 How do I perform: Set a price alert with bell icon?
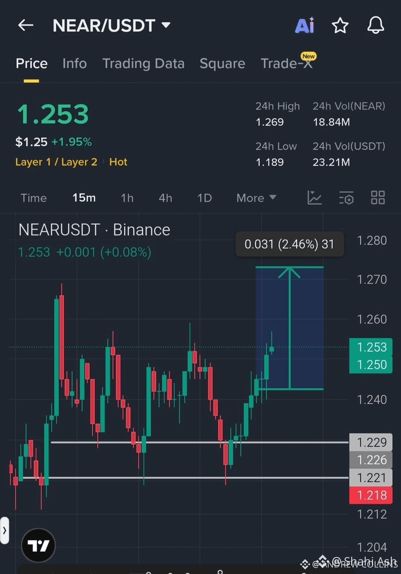click(375, 25)
